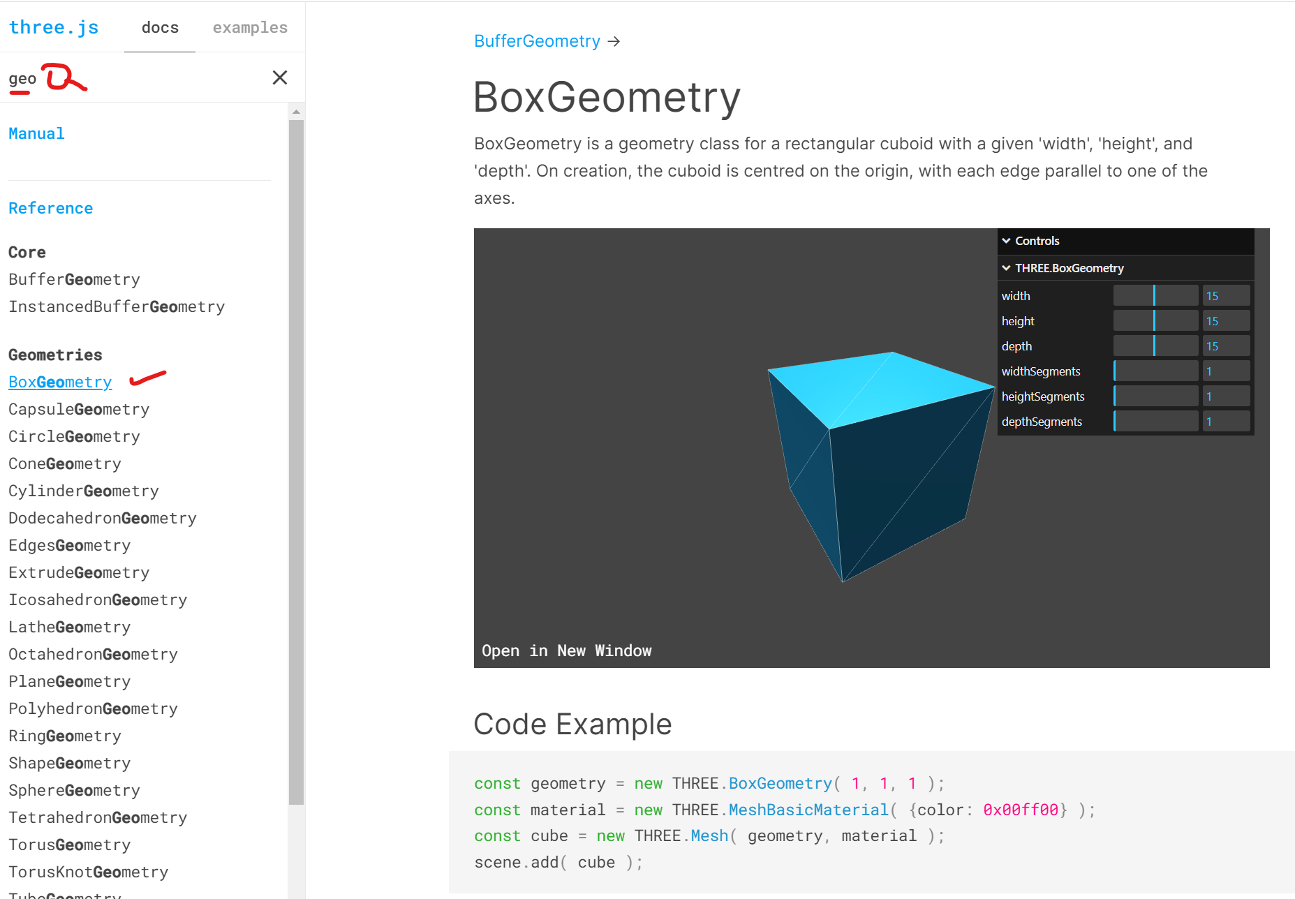The width and height of the screenshot is (1295, 899).
Task: Open the TetrahedronGeometry page
Action: pyautogui.click(x=98, y=817)
